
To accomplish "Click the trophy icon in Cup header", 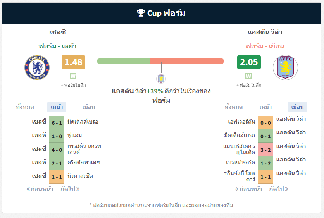I will 141,13.
